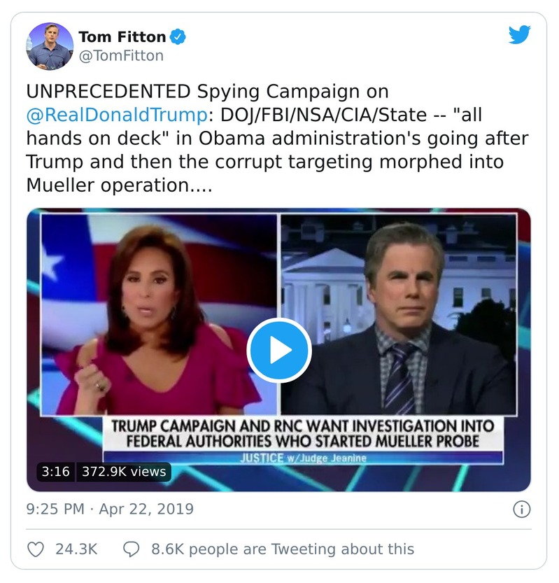Play the embedded video
Viewport: 559px width, 583px height.
[x=278, y=350]
